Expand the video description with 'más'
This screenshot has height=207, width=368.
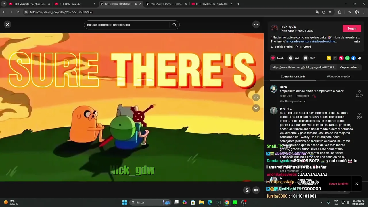(x=357, y=41)
